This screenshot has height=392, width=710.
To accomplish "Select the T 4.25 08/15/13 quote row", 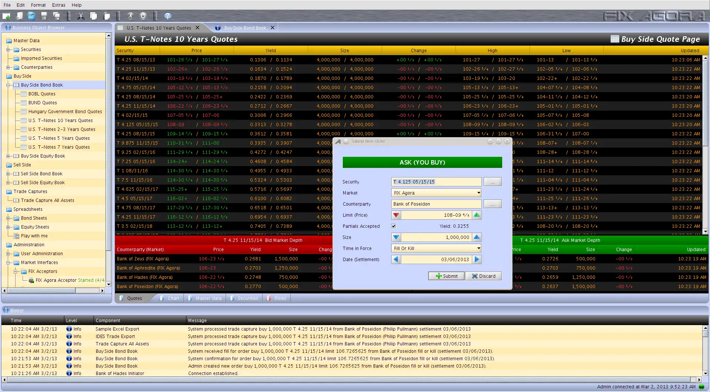I will click(409, 60).
